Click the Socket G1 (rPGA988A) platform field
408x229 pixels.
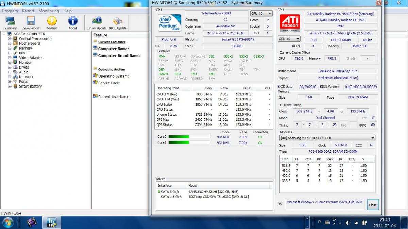[x=238, y=39]
